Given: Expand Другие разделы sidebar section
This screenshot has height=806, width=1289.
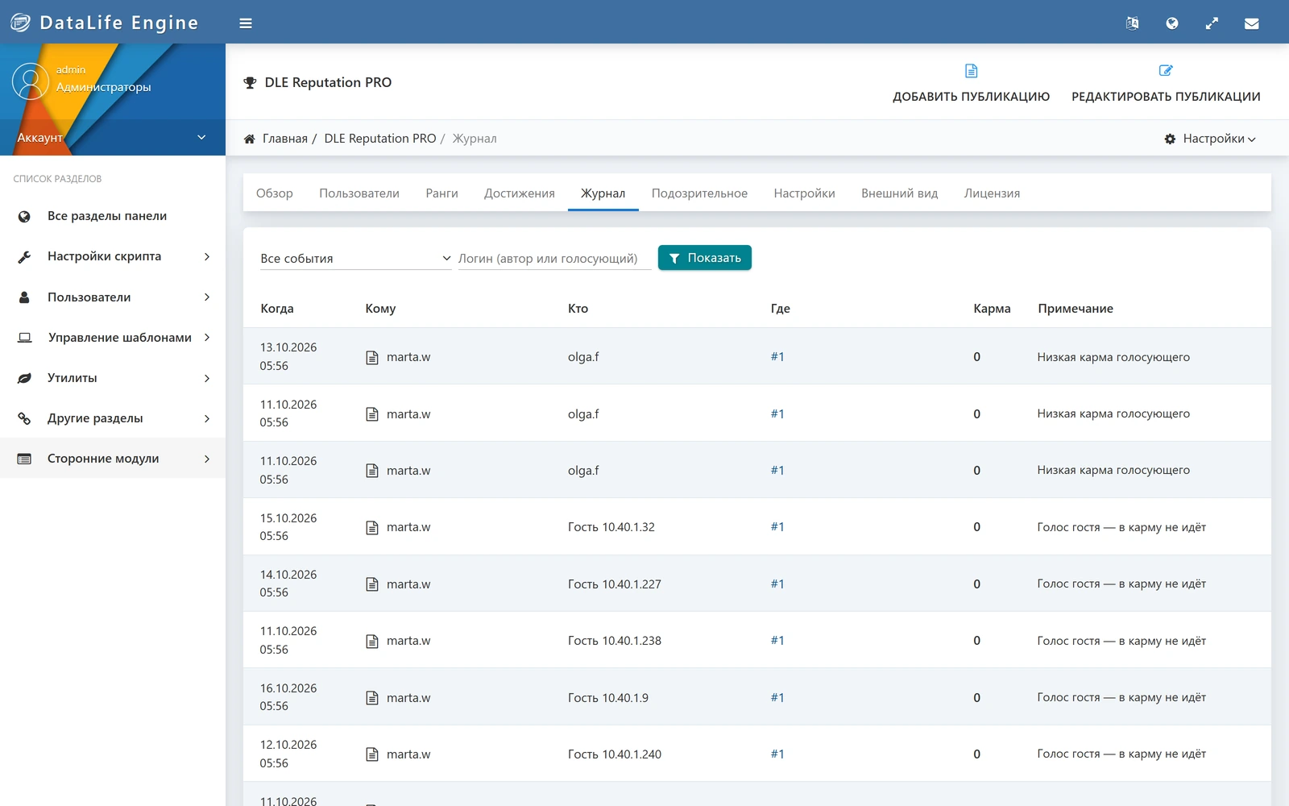Looking at the screenshot, I should click(113, 418).
